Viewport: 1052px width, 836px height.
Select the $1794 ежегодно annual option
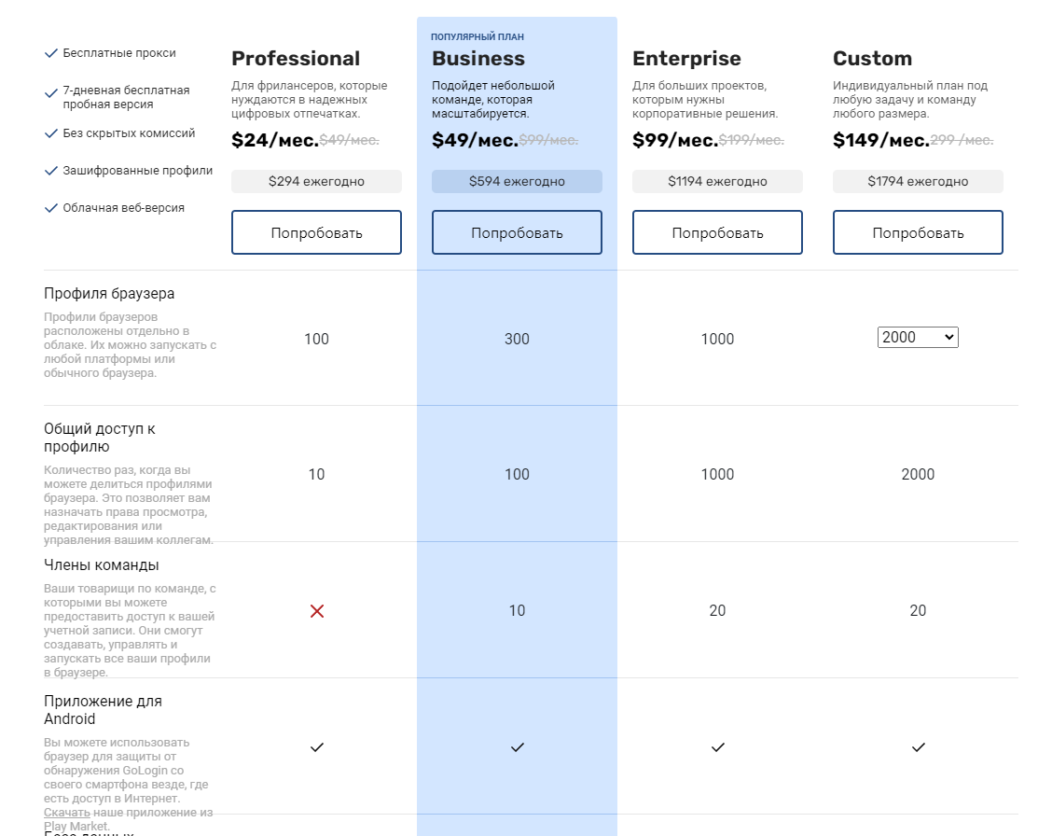click(919, 181)
